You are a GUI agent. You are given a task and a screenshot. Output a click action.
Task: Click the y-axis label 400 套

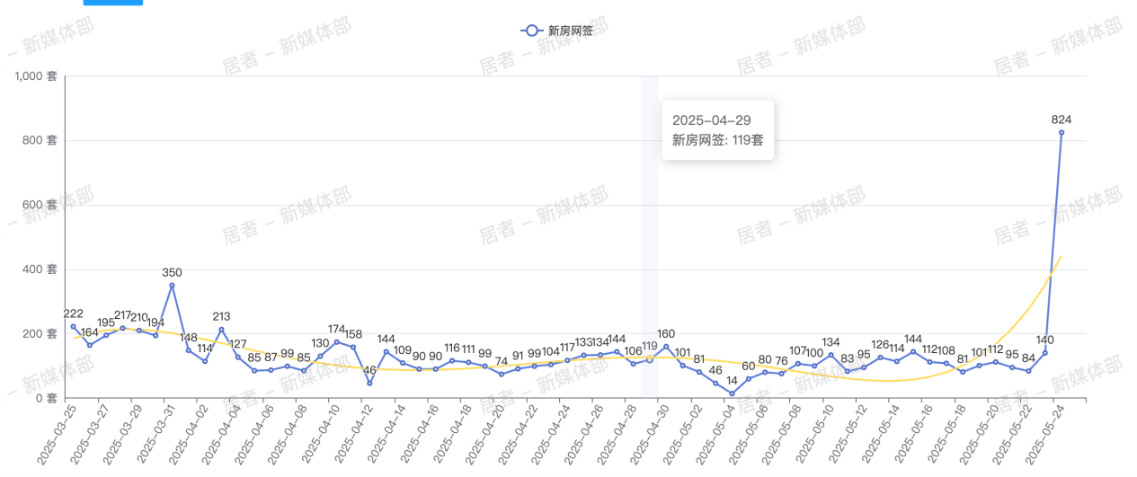click(x=41, y=269)
